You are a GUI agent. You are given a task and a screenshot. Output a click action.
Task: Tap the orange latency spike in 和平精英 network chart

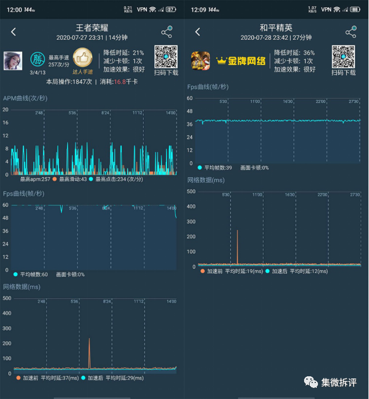(x=237, y=247)
